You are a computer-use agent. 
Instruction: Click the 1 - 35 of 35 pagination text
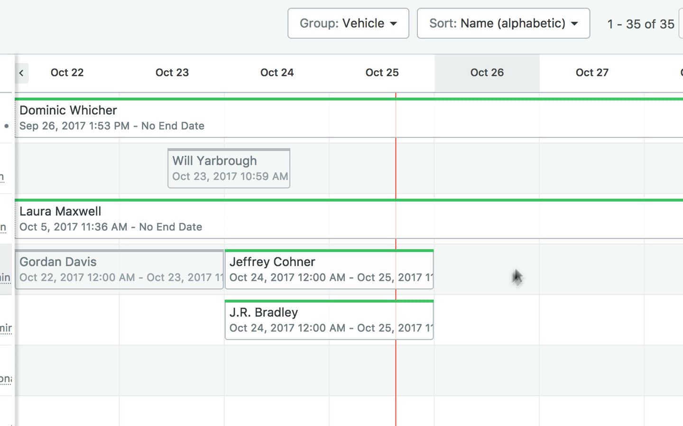[x=641, y=24]
